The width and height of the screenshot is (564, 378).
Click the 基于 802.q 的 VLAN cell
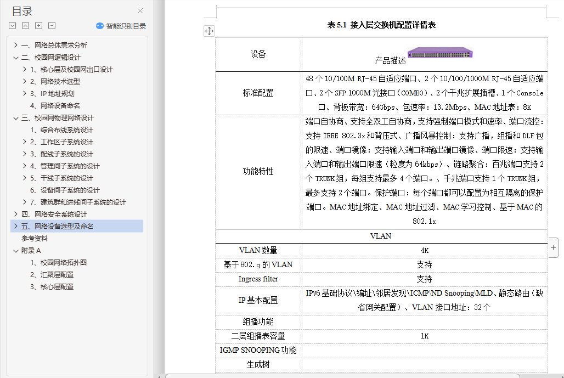tap(258, 264)
